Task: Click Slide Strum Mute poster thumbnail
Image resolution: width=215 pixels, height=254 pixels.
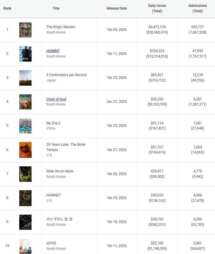Action: (x=25, y=174)
